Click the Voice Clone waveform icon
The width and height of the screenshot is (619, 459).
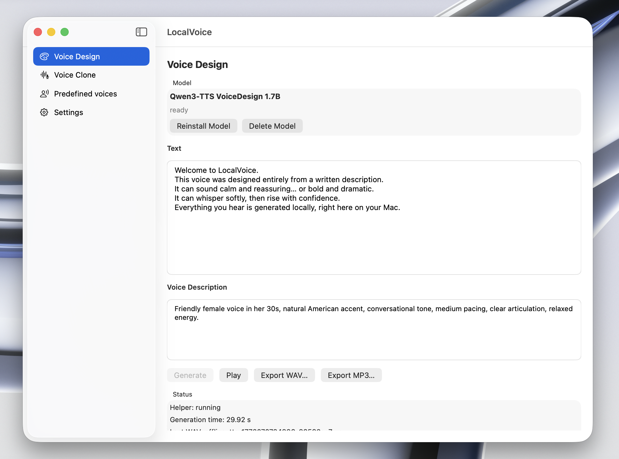pos(44,75)
